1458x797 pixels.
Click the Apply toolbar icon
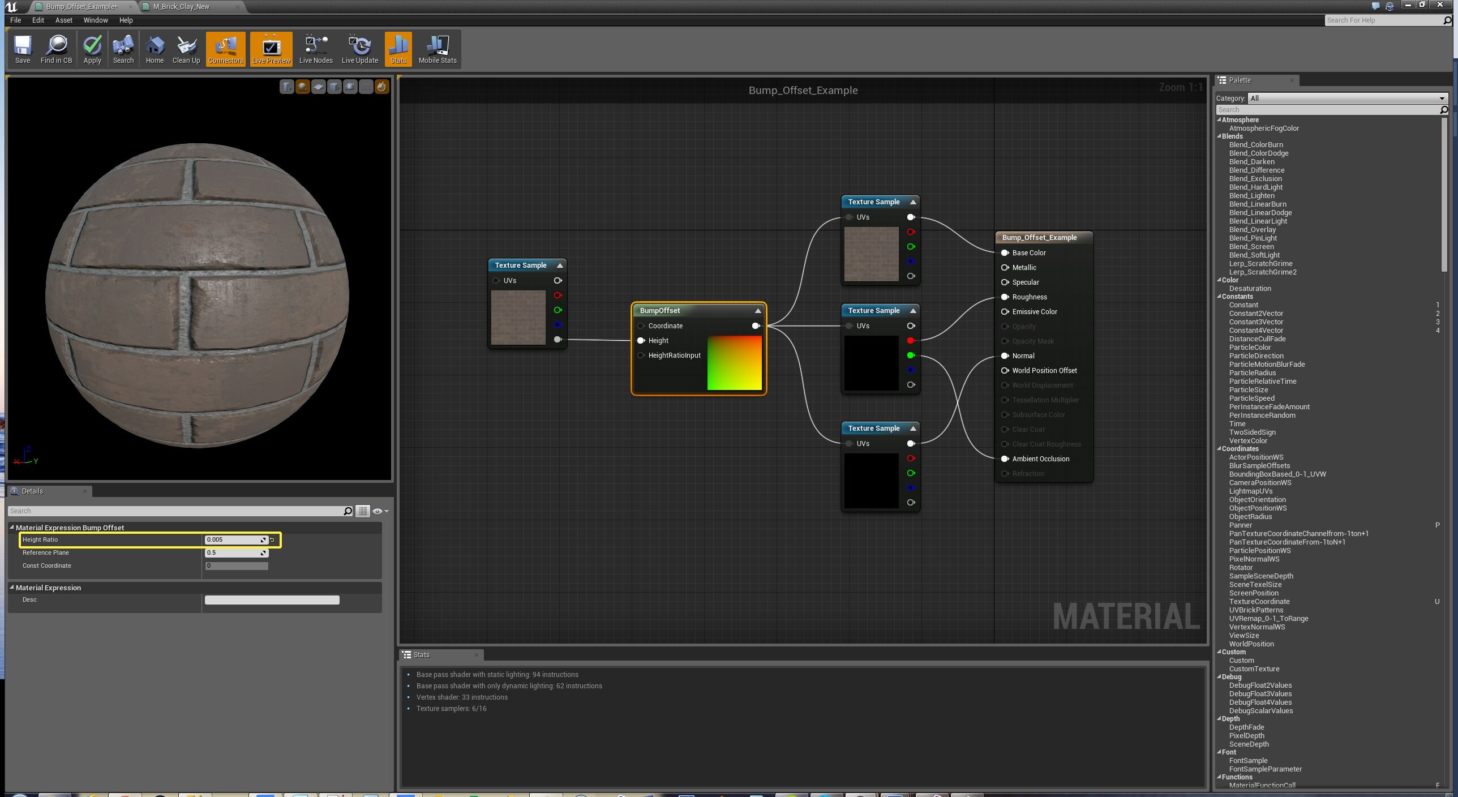point(92,49)
